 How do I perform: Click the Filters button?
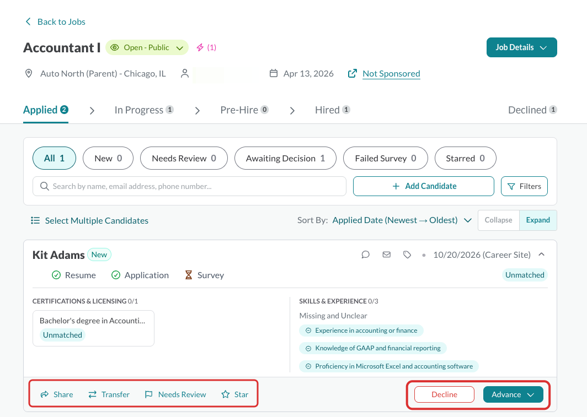[524, 186]
